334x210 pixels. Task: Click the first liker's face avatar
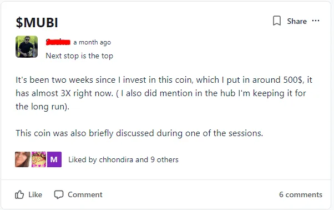coord(23,159)
